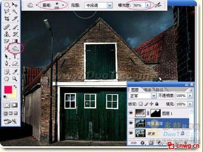This screenshot has height=152, width=203.
Task: Select the Gradient tool
Action: [x=15, y=41]
